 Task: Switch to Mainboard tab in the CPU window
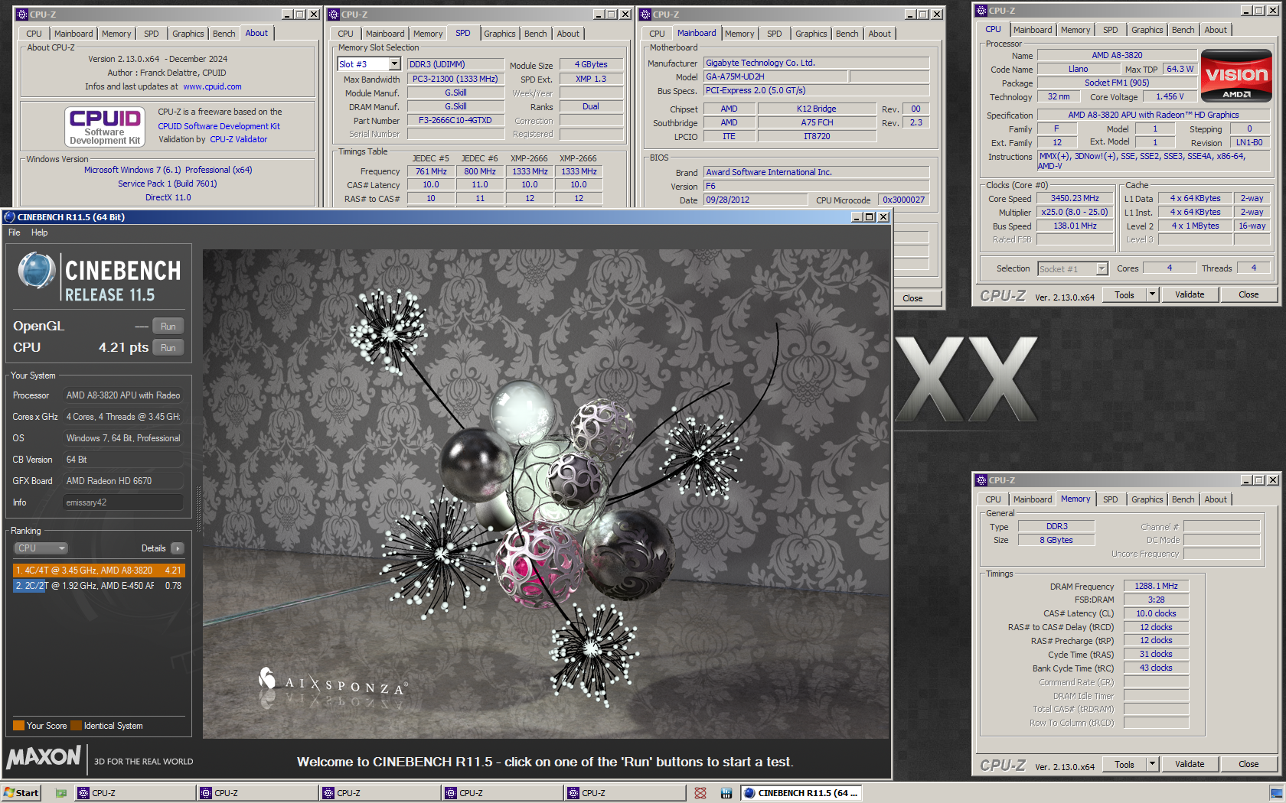click(x=1033, y=30)
